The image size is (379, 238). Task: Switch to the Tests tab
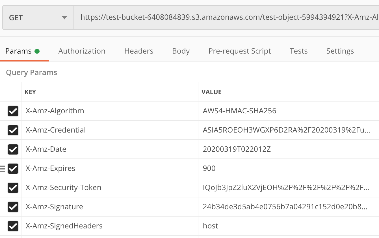click(298, 51)
